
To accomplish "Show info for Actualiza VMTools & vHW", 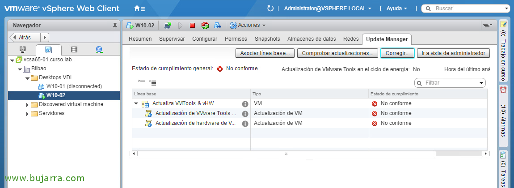I will tap(245, 104).
